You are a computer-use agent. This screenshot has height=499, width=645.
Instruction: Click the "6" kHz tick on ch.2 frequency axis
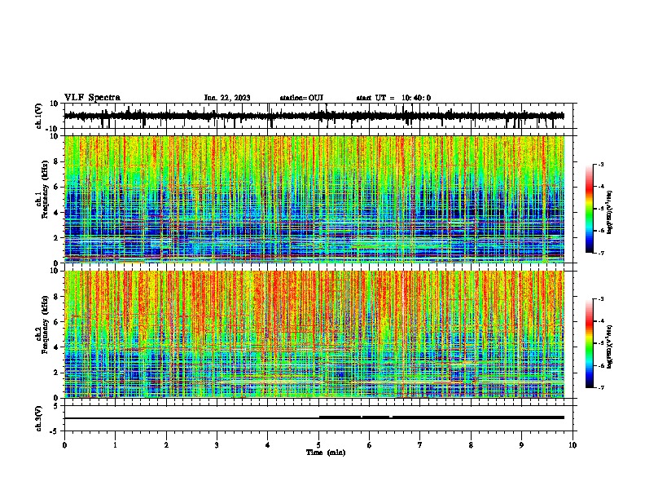57,322
